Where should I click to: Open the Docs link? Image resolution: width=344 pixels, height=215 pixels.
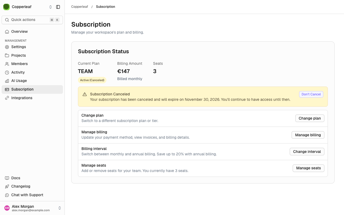32,178
